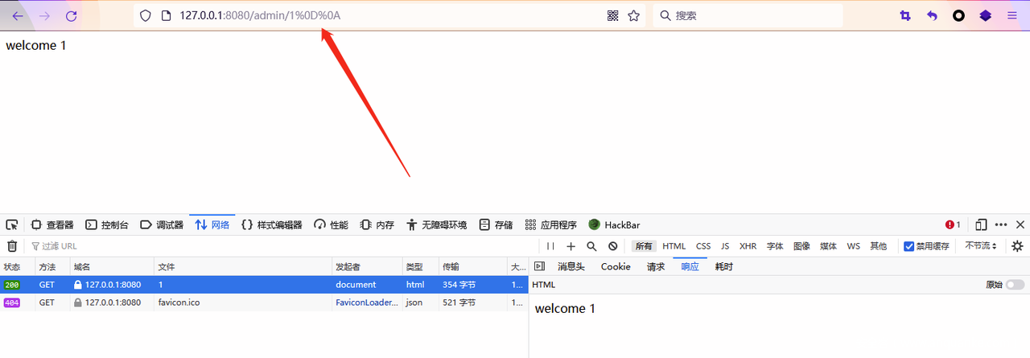Sort by the 文件 file column header
1030x358 pixels.
point(242,266)
